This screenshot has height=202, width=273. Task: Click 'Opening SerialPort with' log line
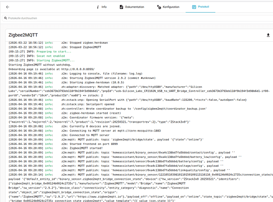point(128,100)
